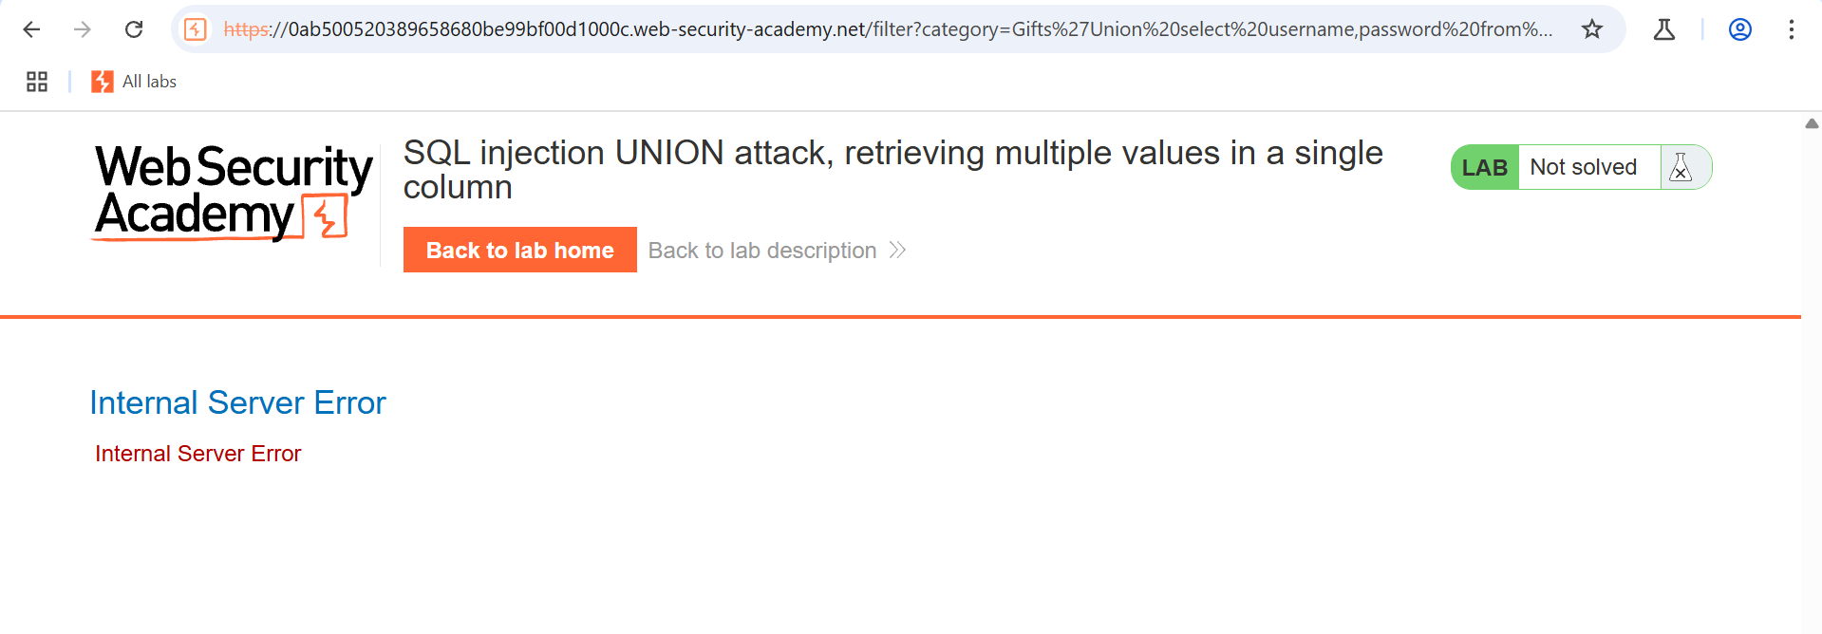This screenshot has height=634, width=1822.
Task: Bookmark this page with the star icon
Action: (1592, 29)
